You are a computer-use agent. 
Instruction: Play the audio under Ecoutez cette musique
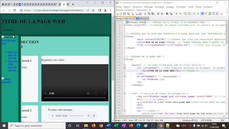pyautogui.click(x=53, y=116)
